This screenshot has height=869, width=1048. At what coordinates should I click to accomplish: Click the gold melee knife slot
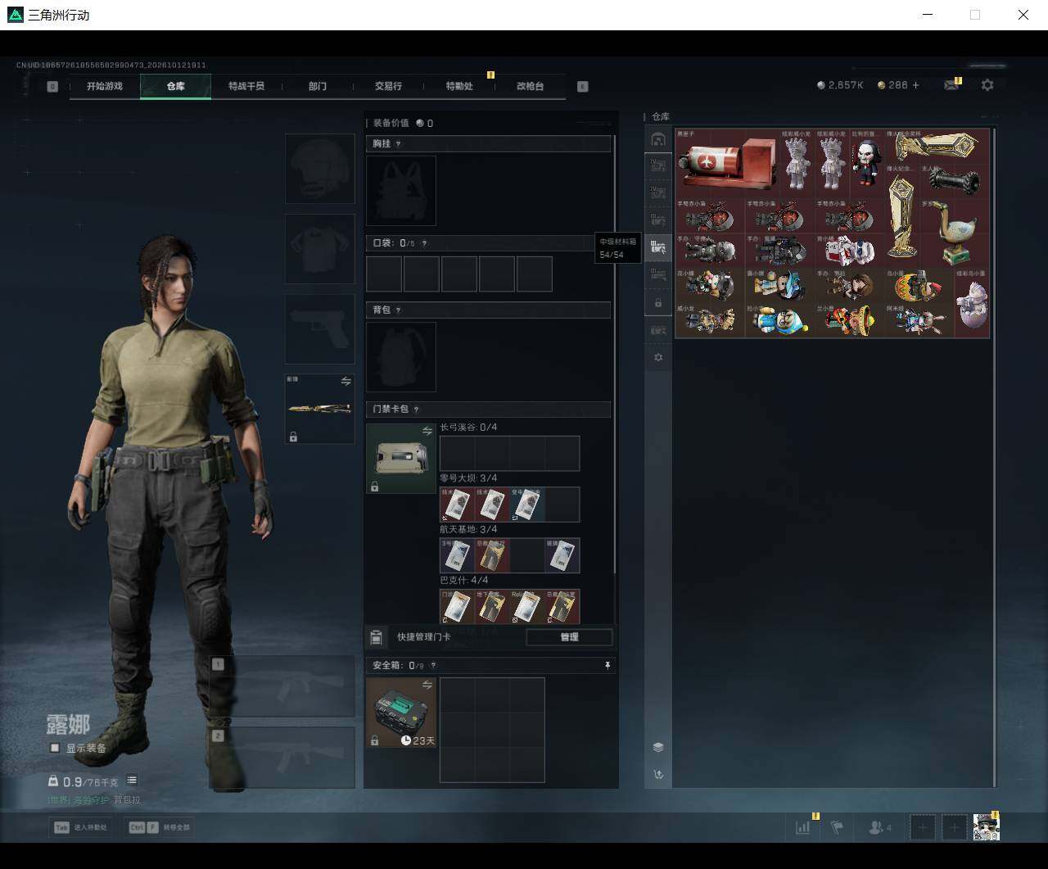(x=319, y=409)
